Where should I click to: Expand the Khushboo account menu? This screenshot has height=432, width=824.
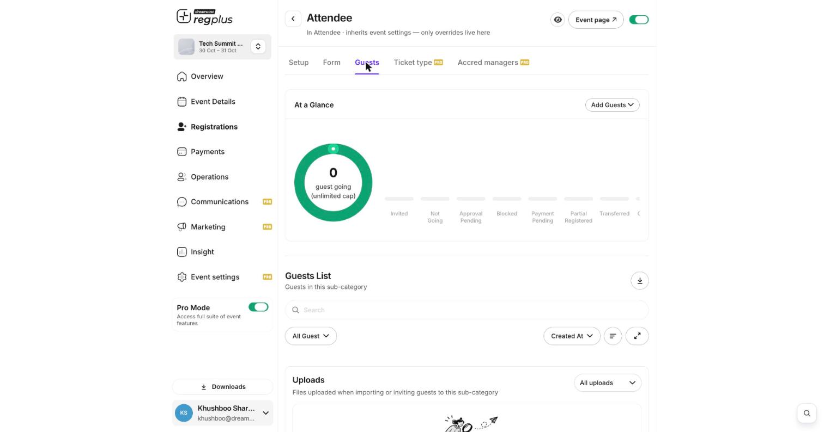click(265, 414)
